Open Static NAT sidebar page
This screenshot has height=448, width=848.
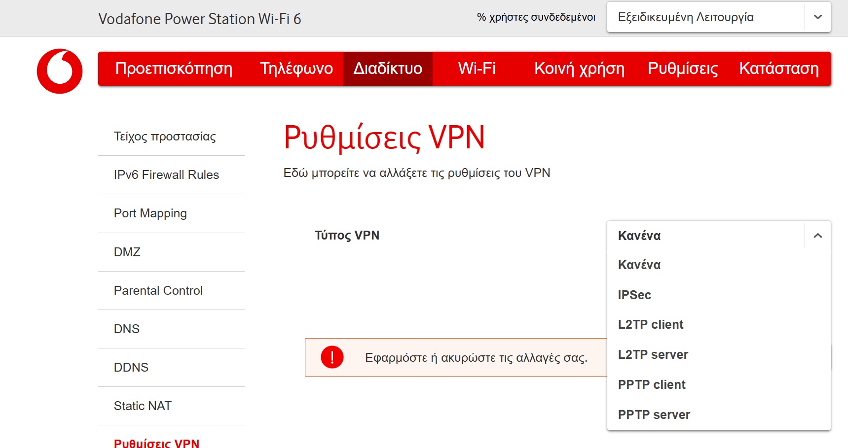coord(143,406)
